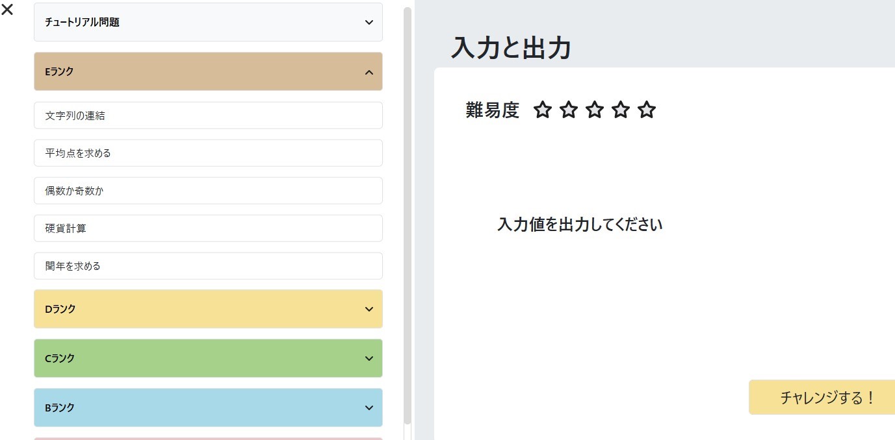Screen dimensions: 895x440
Task: Open the 閏年を求める problem
Action: click(208, 266)
